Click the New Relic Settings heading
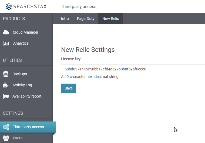Viewport: 205px width, 143px height. (x=88, y=50)
